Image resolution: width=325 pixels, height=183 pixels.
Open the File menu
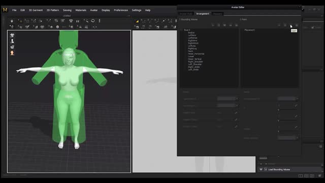pos(14,10)
